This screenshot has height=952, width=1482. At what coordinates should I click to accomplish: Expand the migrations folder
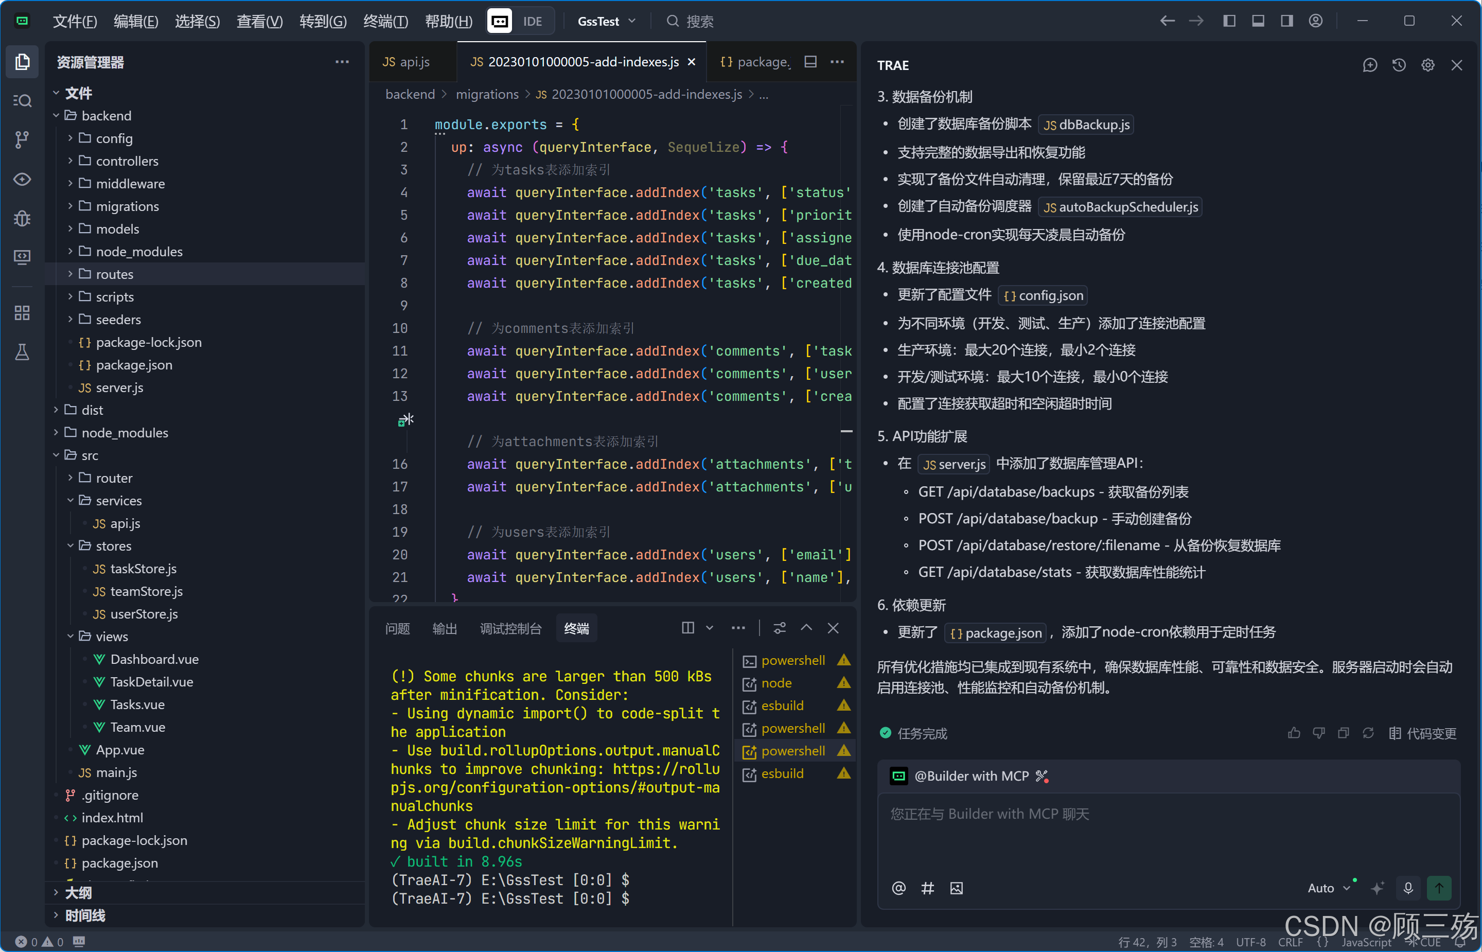127,206
